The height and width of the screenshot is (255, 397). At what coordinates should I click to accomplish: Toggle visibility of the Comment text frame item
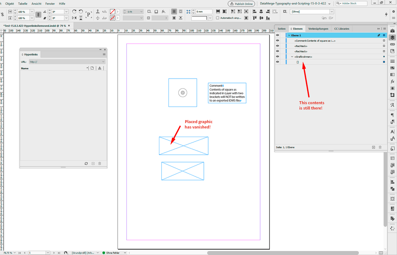(277, 41)
